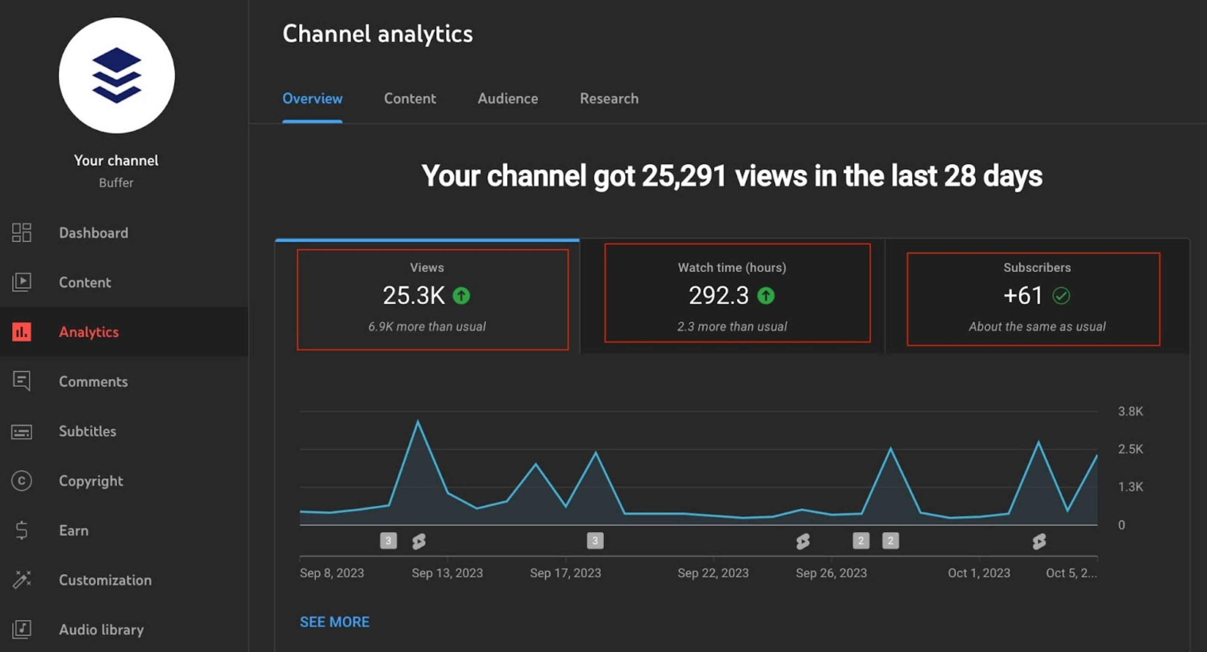The width and height of the screenshot is (1207, 652).
Task: Open Customization settings
Action: 105,580
